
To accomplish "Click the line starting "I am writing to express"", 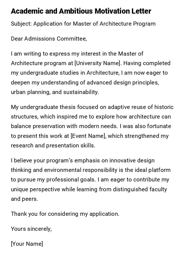I will (x=77, y=54).
